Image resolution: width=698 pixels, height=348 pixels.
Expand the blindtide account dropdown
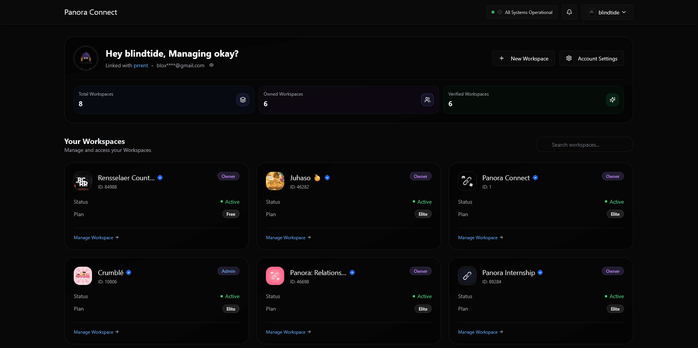click(607, 12)
